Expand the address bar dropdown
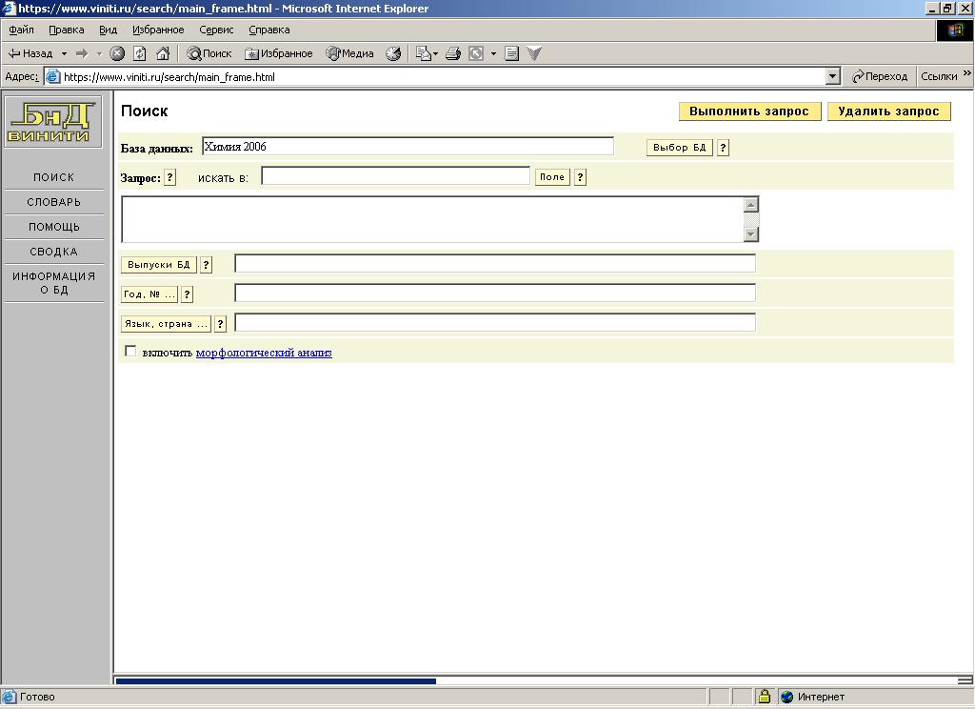This screenshot has height=709, width=975. pyautogui.click(x=833, y=76)
